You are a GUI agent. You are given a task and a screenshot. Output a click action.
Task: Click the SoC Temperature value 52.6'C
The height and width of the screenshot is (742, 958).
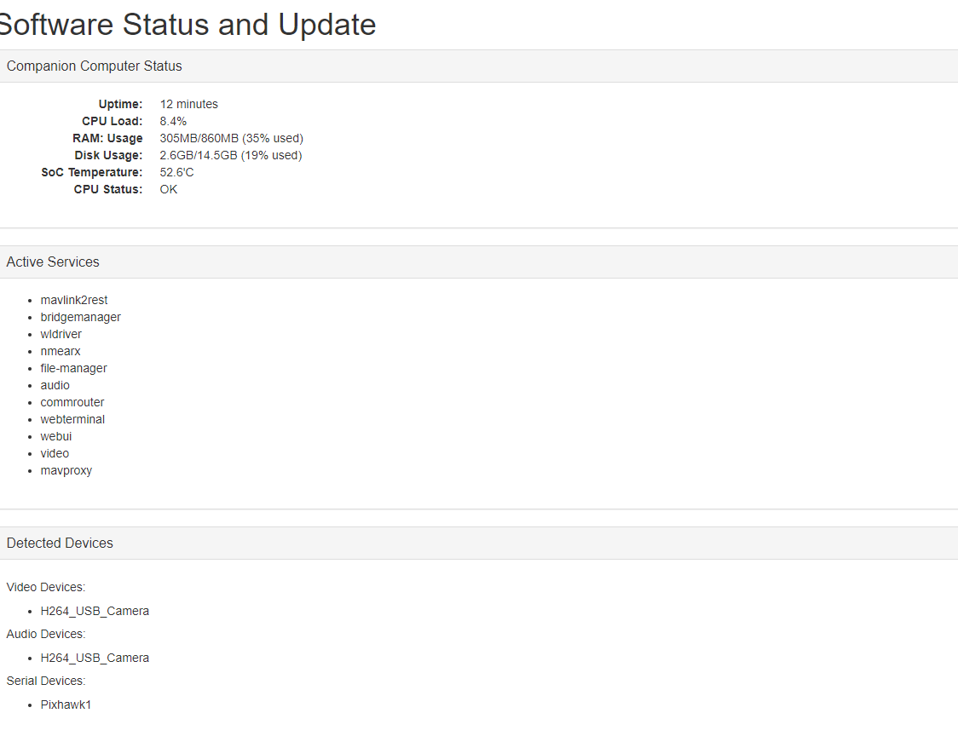(x=177, y=172)
